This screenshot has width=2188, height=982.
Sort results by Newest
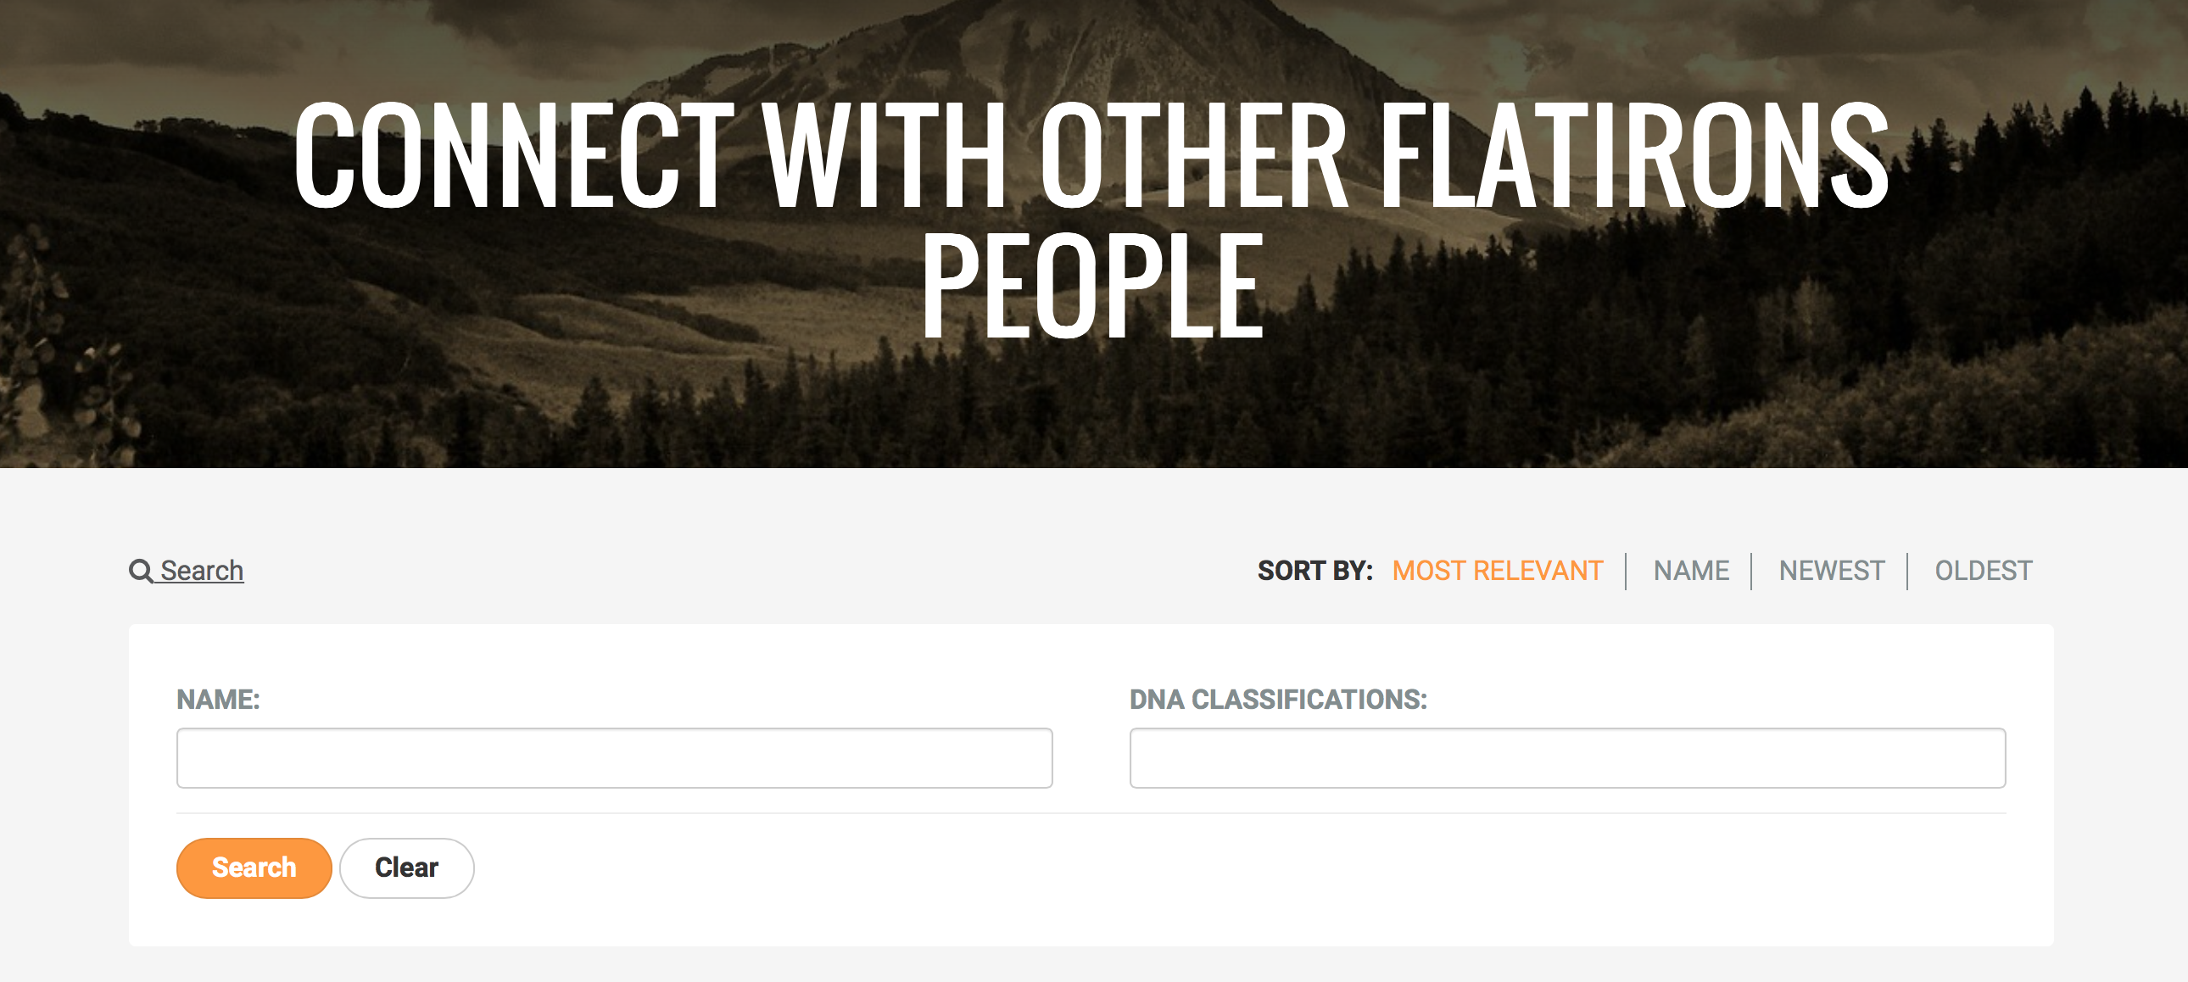pos(1831,571)
